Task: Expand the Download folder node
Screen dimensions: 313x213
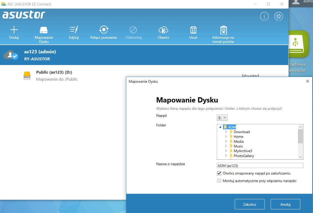Action: coord(226,132)
